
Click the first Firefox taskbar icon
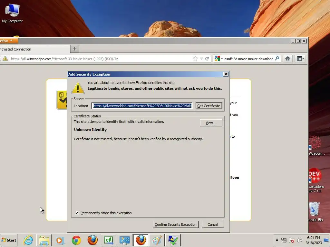tap(92, 240)
